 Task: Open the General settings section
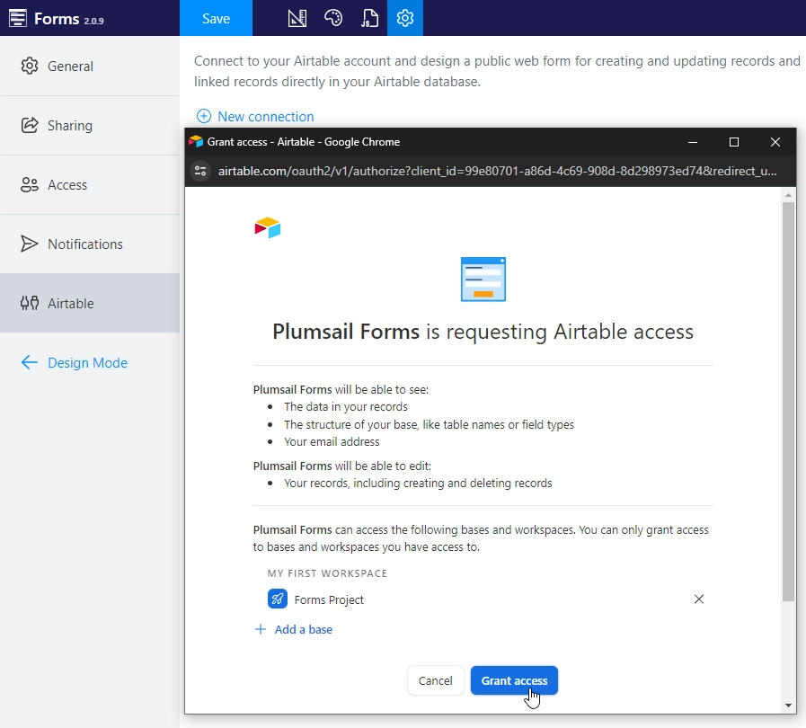point(90,67)
